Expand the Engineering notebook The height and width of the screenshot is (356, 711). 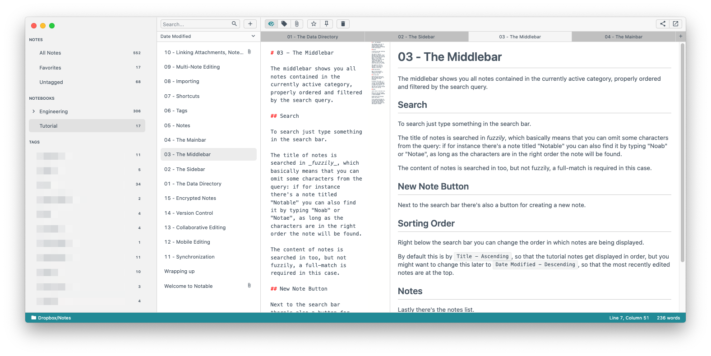33,111
